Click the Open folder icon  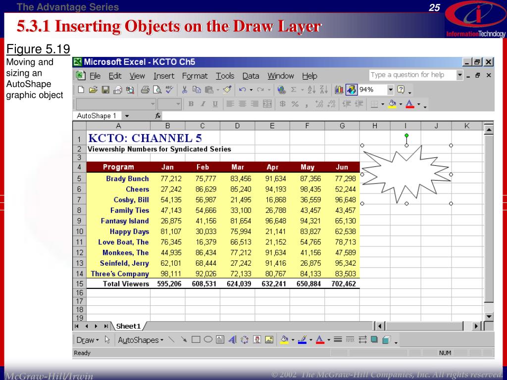[93, 90]
